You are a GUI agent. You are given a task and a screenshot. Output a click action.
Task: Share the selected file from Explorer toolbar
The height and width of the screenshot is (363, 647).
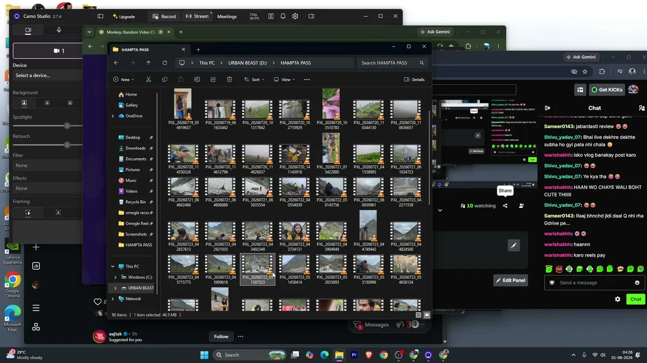(x=213, y=79)
